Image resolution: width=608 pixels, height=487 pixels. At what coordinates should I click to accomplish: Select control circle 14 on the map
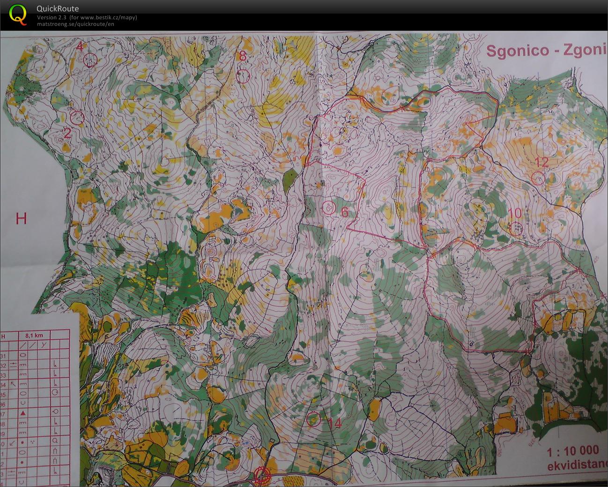[314, 419]
